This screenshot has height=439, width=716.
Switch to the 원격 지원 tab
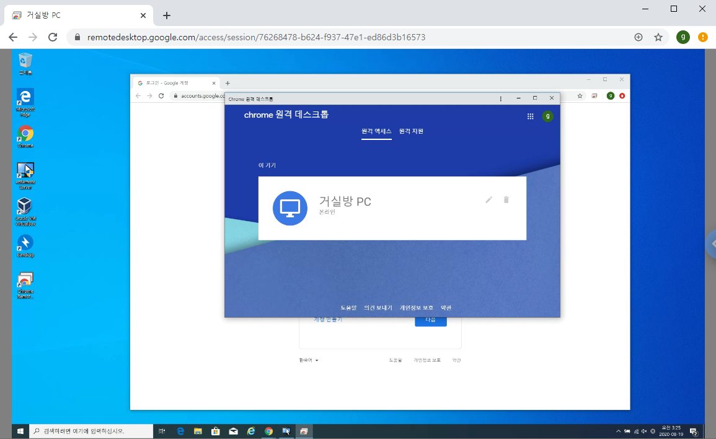point(411,131)
